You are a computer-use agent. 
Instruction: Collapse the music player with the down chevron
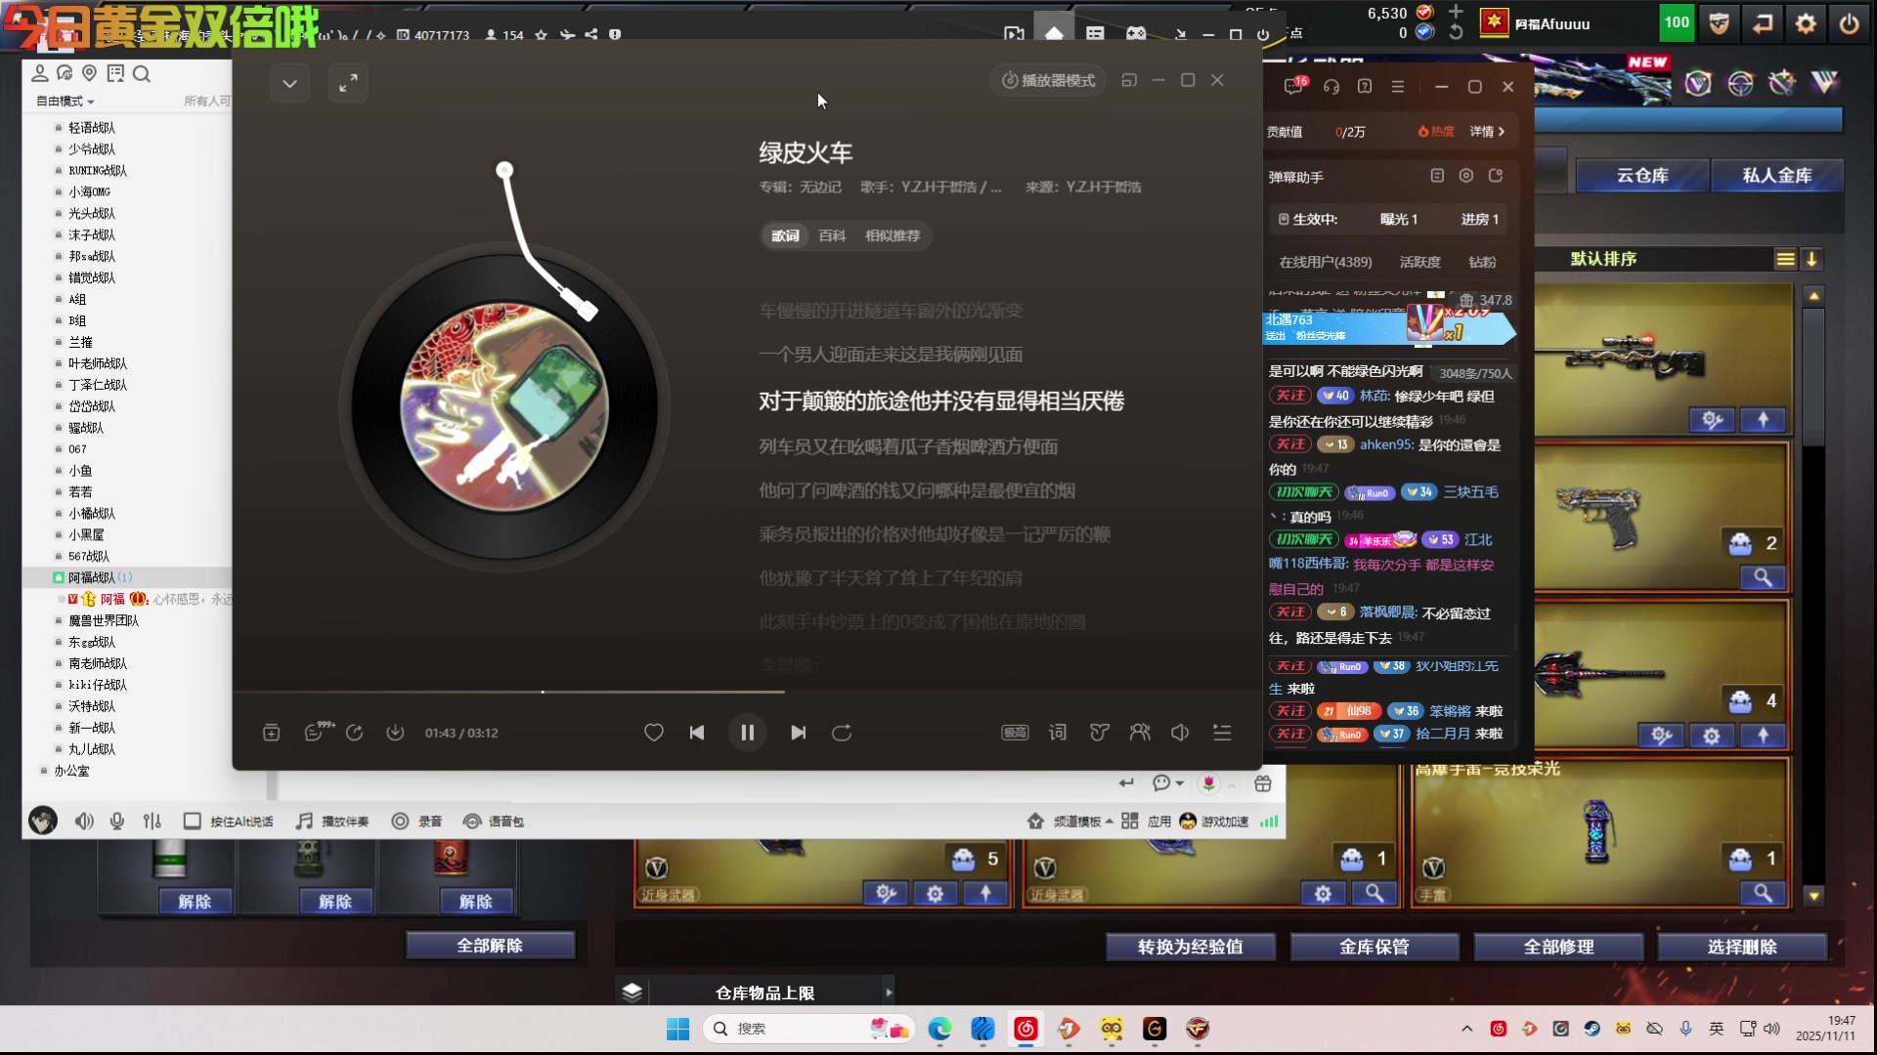click(x=289, y=83)
